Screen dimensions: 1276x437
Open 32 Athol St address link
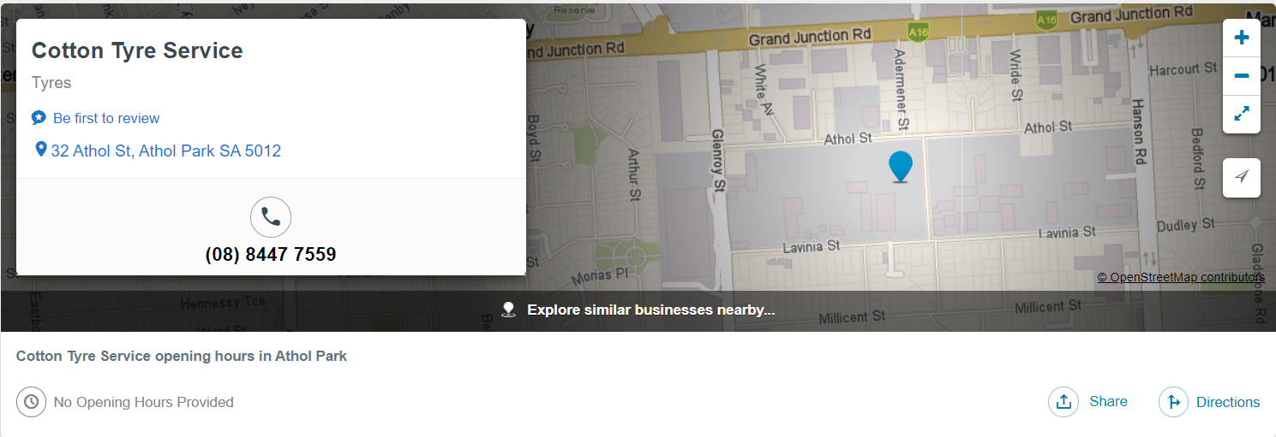(166, 151)
